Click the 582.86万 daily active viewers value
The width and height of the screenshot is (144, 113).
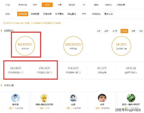click(15, 68)
